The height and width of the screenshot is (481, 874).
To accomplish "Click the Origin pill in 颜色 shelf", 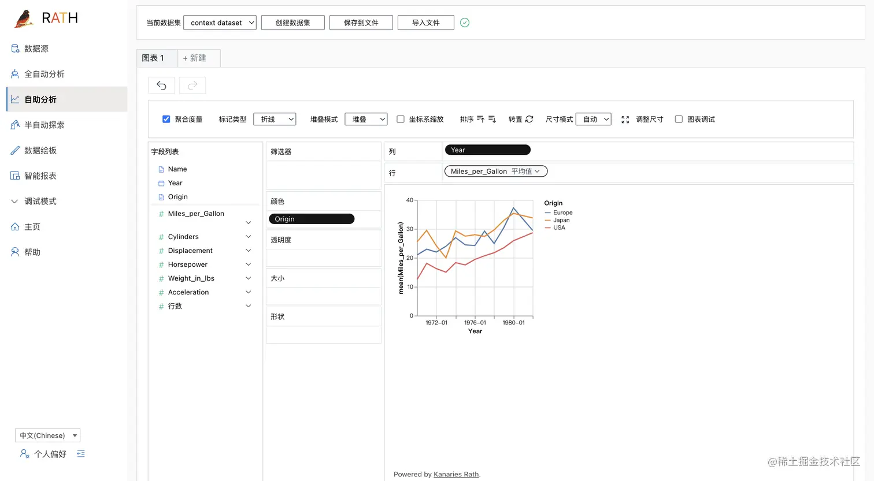I will click(312, 219).
